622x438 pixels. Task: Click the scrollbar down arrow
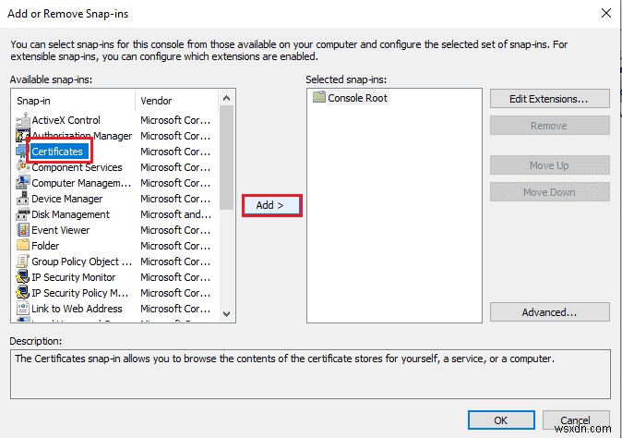click(226, 313)
